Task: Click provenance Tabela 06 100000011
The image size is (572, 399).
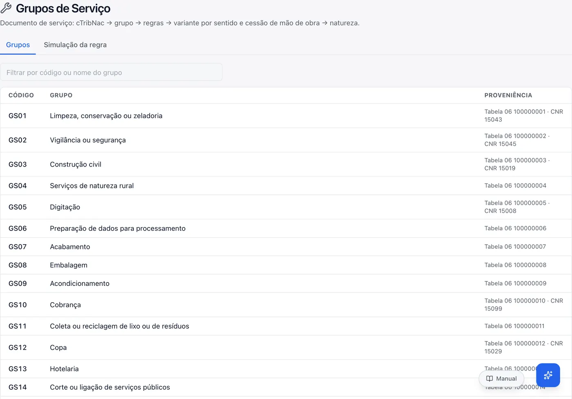Action: click(x=514, y=326)
